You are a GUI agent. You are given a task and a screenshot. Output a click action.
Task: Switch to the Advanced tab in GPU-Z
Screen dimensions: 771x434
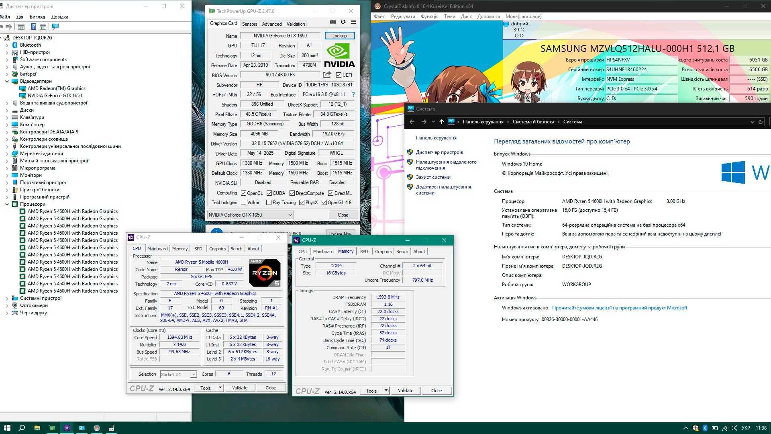(272, 24)
